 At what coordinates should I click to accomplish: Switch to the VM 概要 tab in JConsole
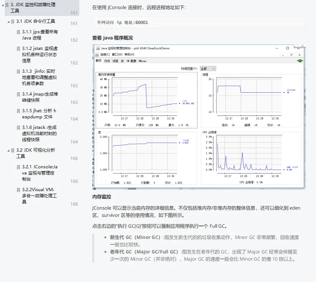tap(131, 61)
